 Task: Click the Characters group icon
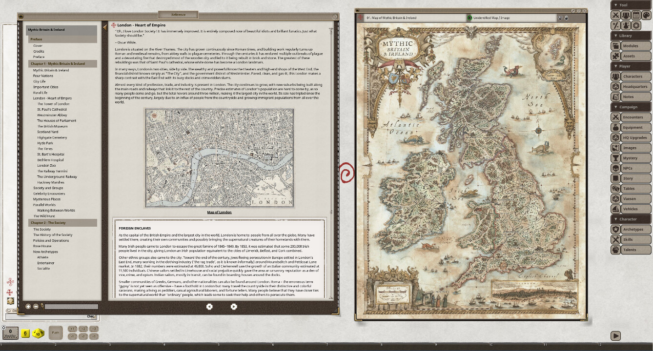pos(615,77)
